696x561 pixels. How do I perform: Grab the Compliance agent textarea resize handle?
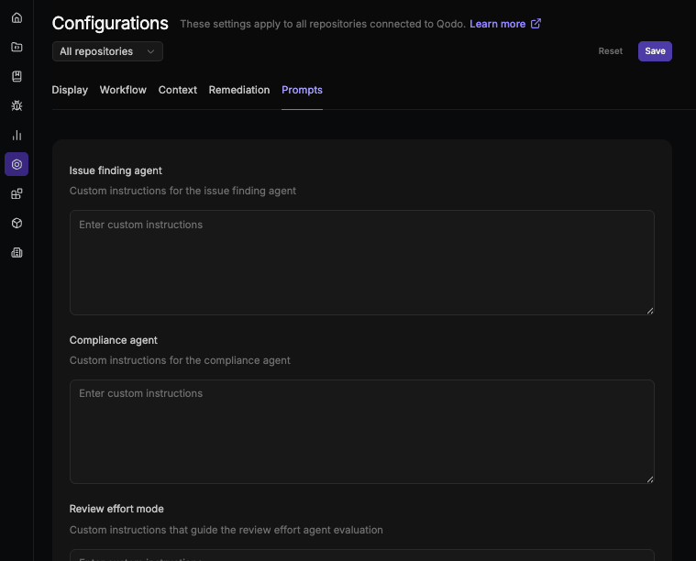pyautogui.click(x=650, y=479)
